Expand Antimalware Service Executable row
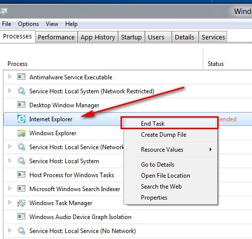Image resolution: width=252 pixels, height=239 pixels. 9,77
